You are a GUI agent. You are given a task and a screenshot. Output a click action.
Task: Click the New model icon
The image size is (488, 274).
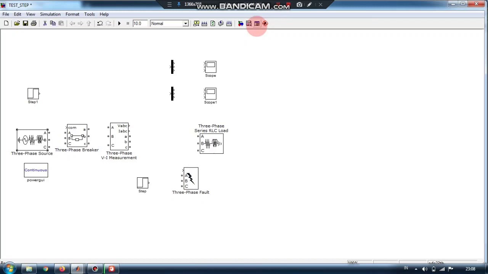[x=6, y=24]
